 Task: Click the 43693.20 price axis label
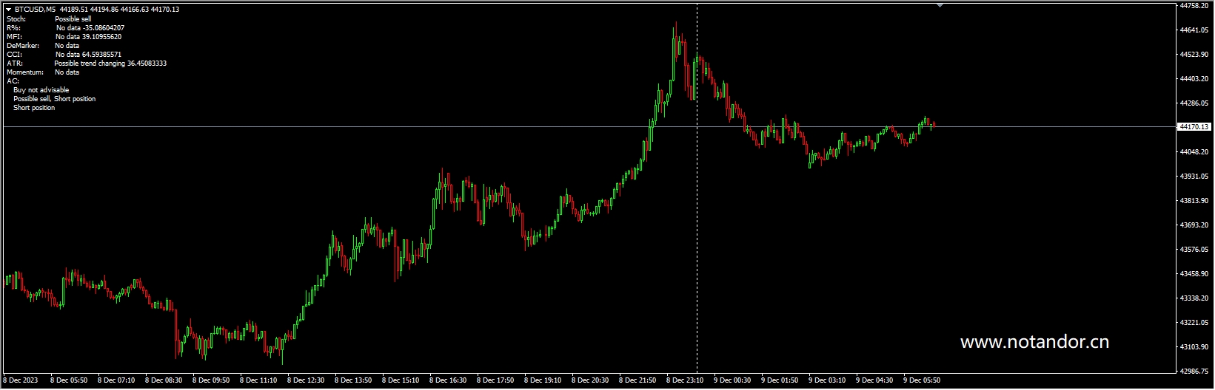[1194, 225]
